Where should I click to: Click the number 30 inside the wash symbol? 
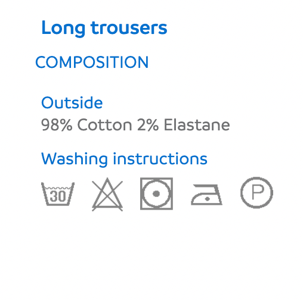pyautogui.click(x=58, y=196)
